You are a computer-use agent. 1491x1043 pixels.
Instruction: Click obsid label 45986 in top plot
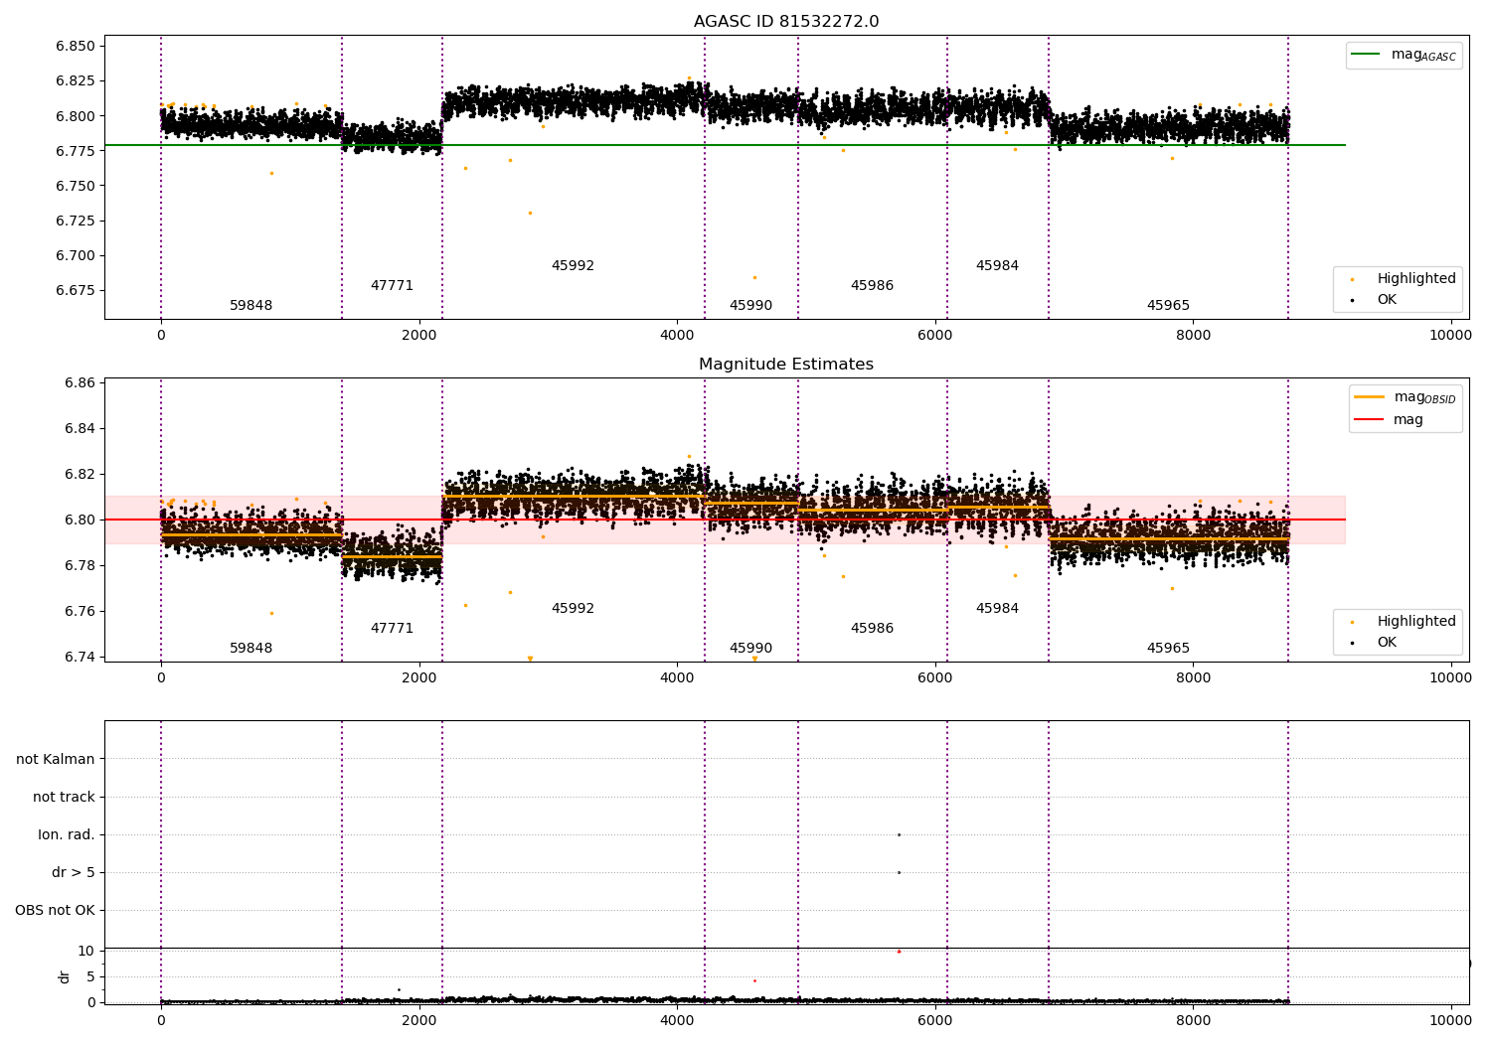click(x=872, y=286)
